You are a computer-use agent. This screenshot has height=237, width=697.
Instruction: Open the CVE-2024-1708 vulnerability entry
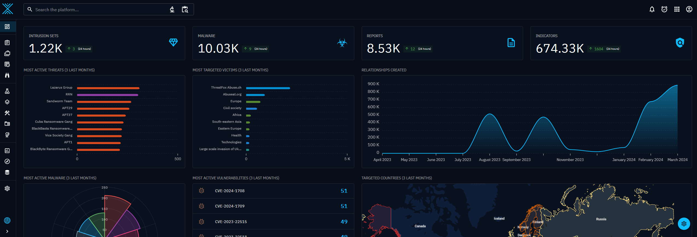230,191
